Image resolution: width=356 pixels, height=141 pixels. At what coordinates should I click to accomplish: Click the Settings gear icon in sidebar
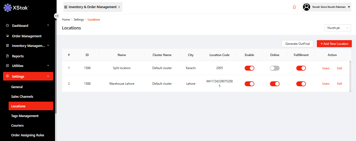pos(7,76)
